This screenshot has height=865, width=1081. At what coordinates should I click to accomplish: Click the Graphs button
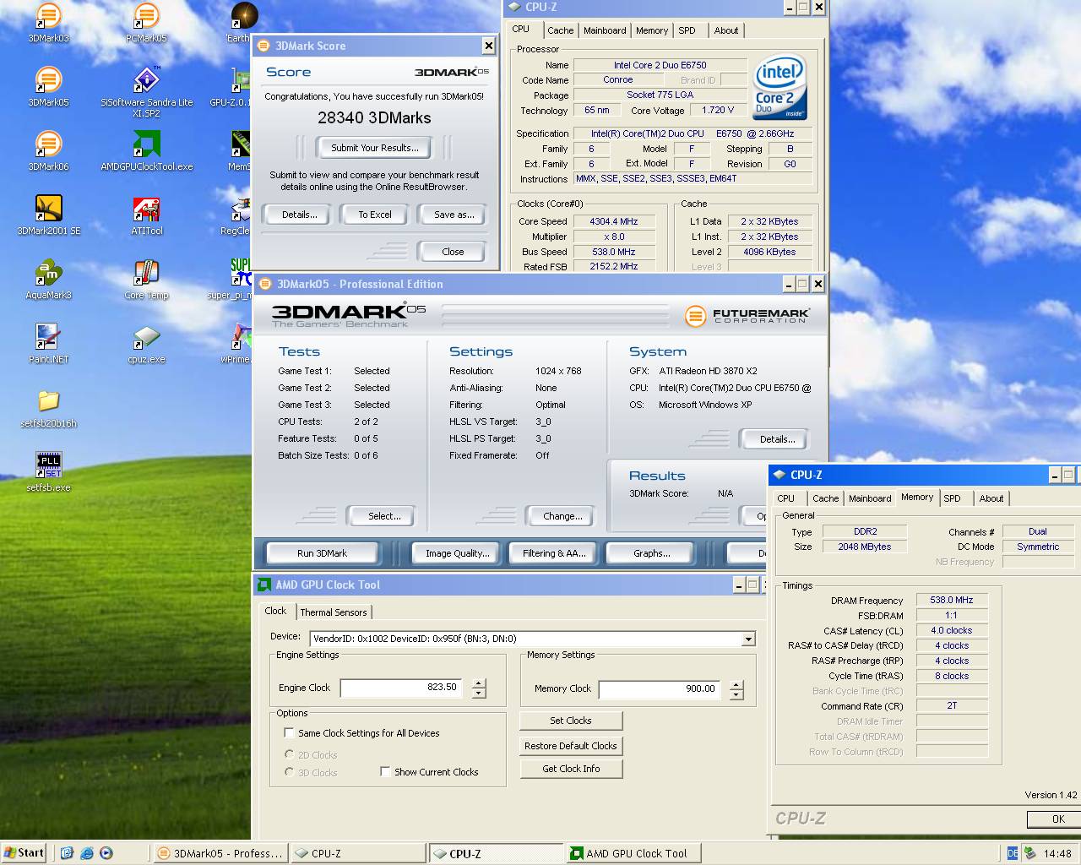click(651, 553)
